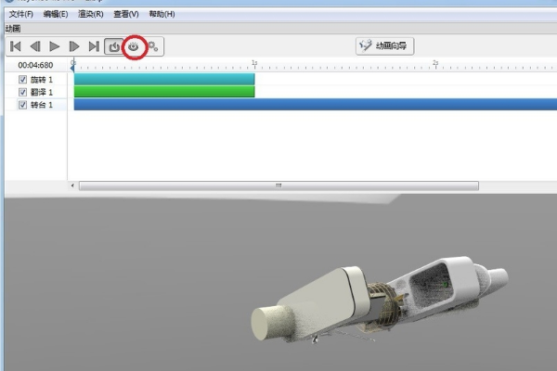Toggle the 翻译 1 animation checkbox
This screenshot has width=557, height=371.
(23, 92)
